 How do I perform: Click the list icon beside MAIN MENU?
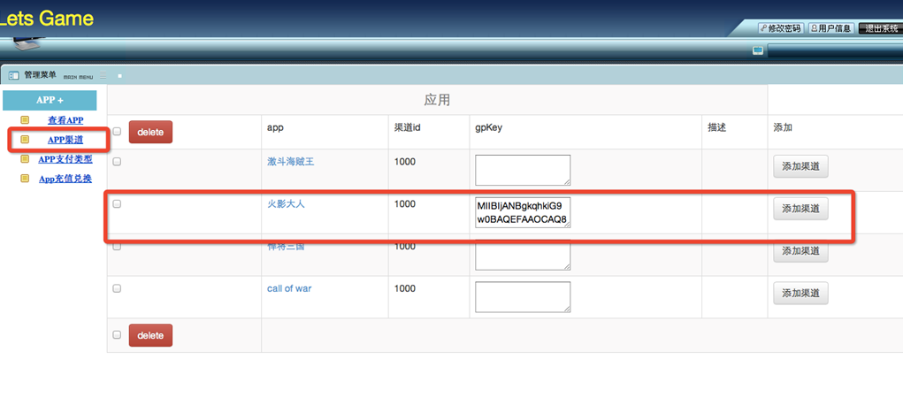click(103, 76)
